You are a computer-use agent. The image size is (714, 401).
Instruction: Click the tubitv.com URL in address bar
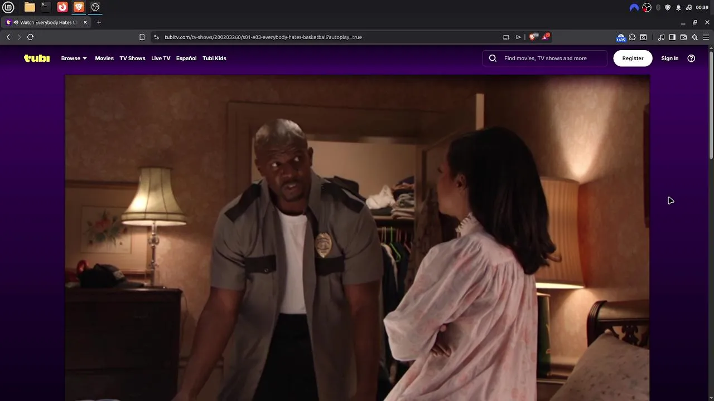point(263,37)
